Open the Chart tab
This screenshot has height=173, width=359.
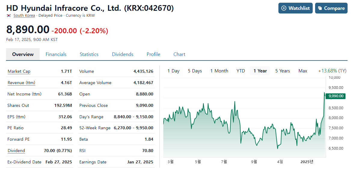coord(179,54)
